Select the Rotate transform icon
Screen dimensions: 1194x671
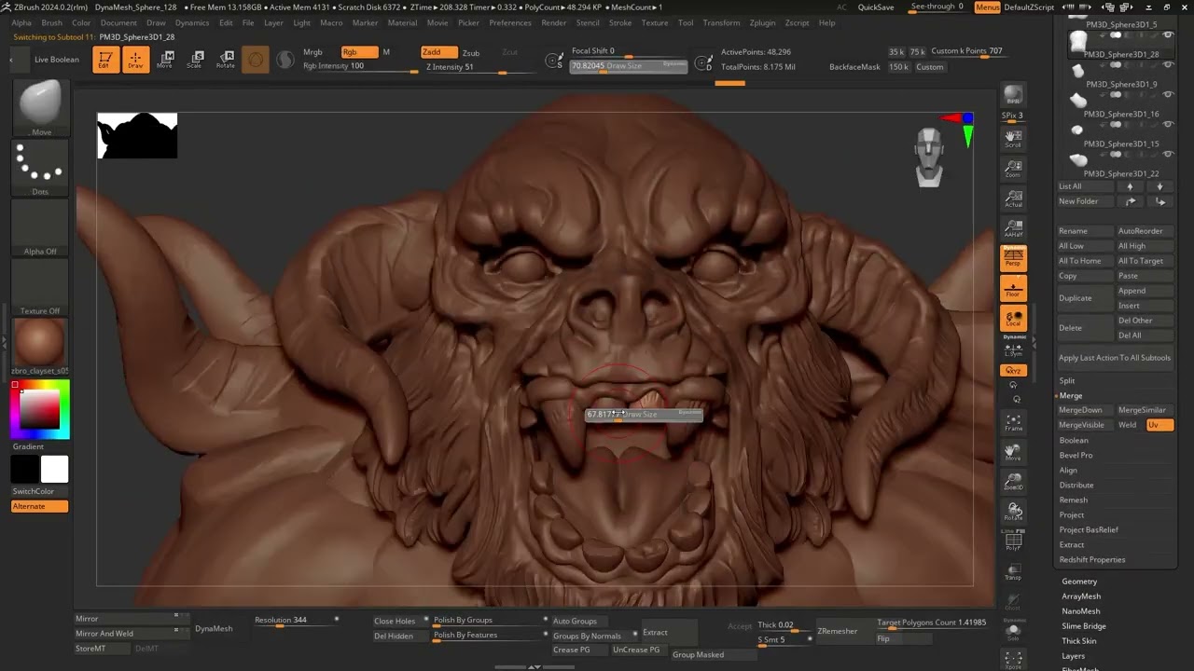pyautogui.click(x=226, y=60)
